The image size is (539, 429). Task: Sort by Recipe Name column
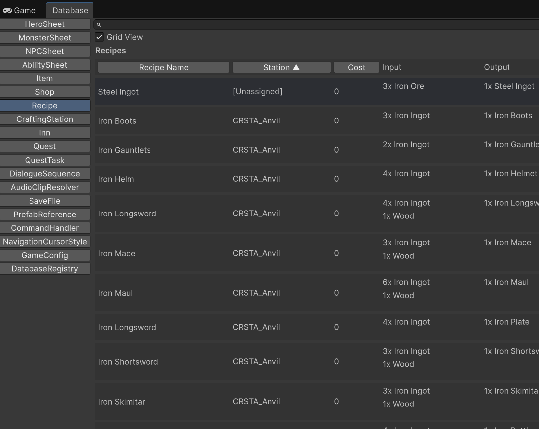point(163,67)
